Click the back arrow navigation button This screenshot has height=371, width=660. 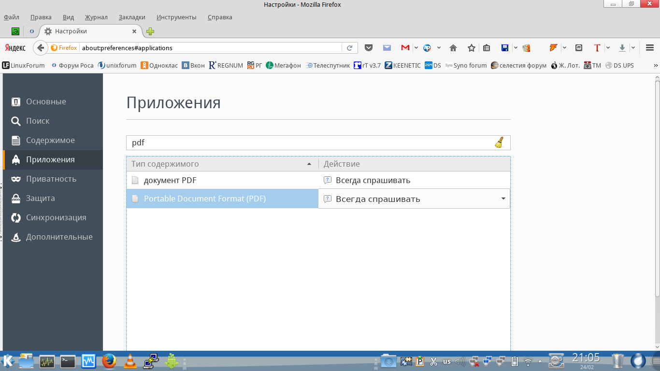click(41, 48)
